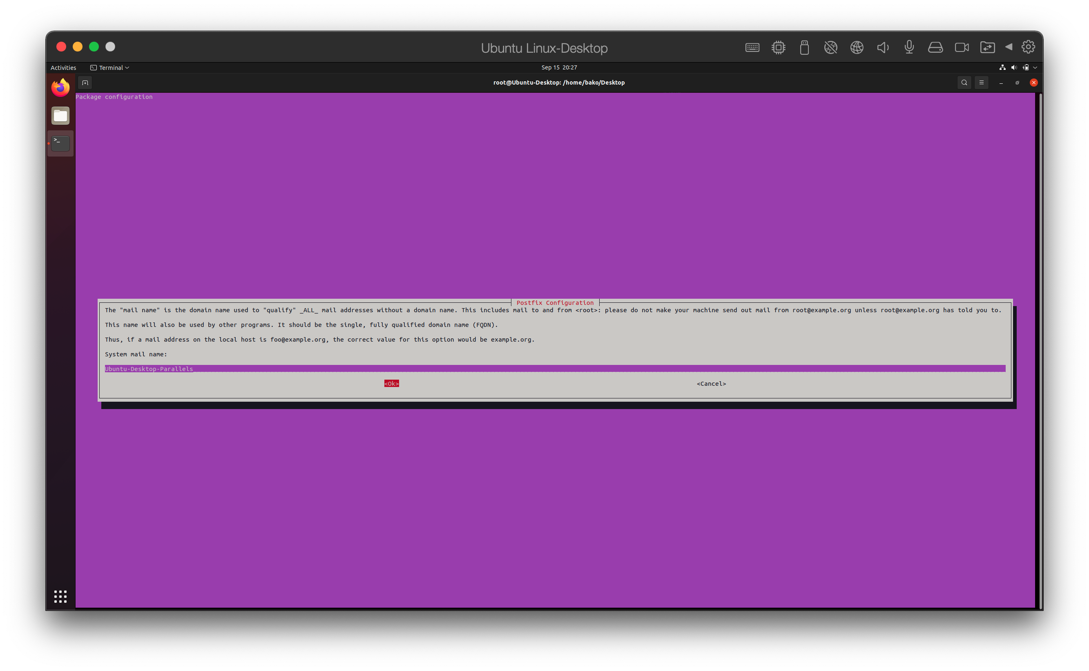Expand the system menu arrow in top bar
This screenshot has width=1089, height=671.
pos(1035,67)
